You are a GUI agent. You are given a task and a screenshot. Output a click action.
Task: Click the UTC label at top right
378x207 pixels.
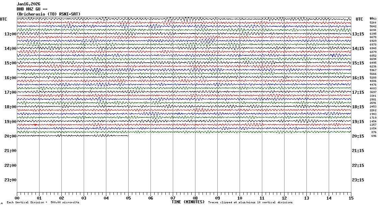[x=359, y=19]
